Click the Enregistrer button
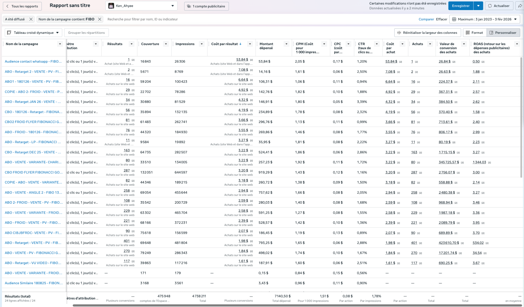Viewport: 524px width, 307px height. coord(461,6)
